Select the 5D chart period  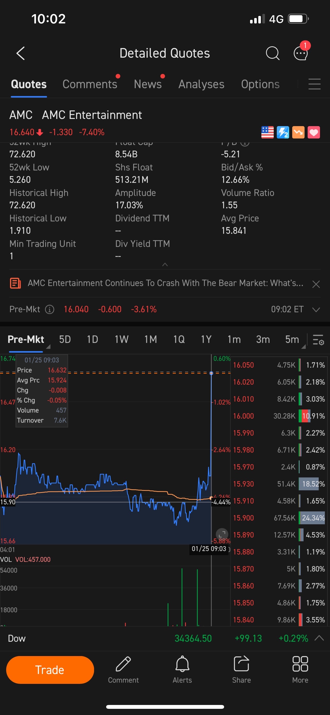65,339
